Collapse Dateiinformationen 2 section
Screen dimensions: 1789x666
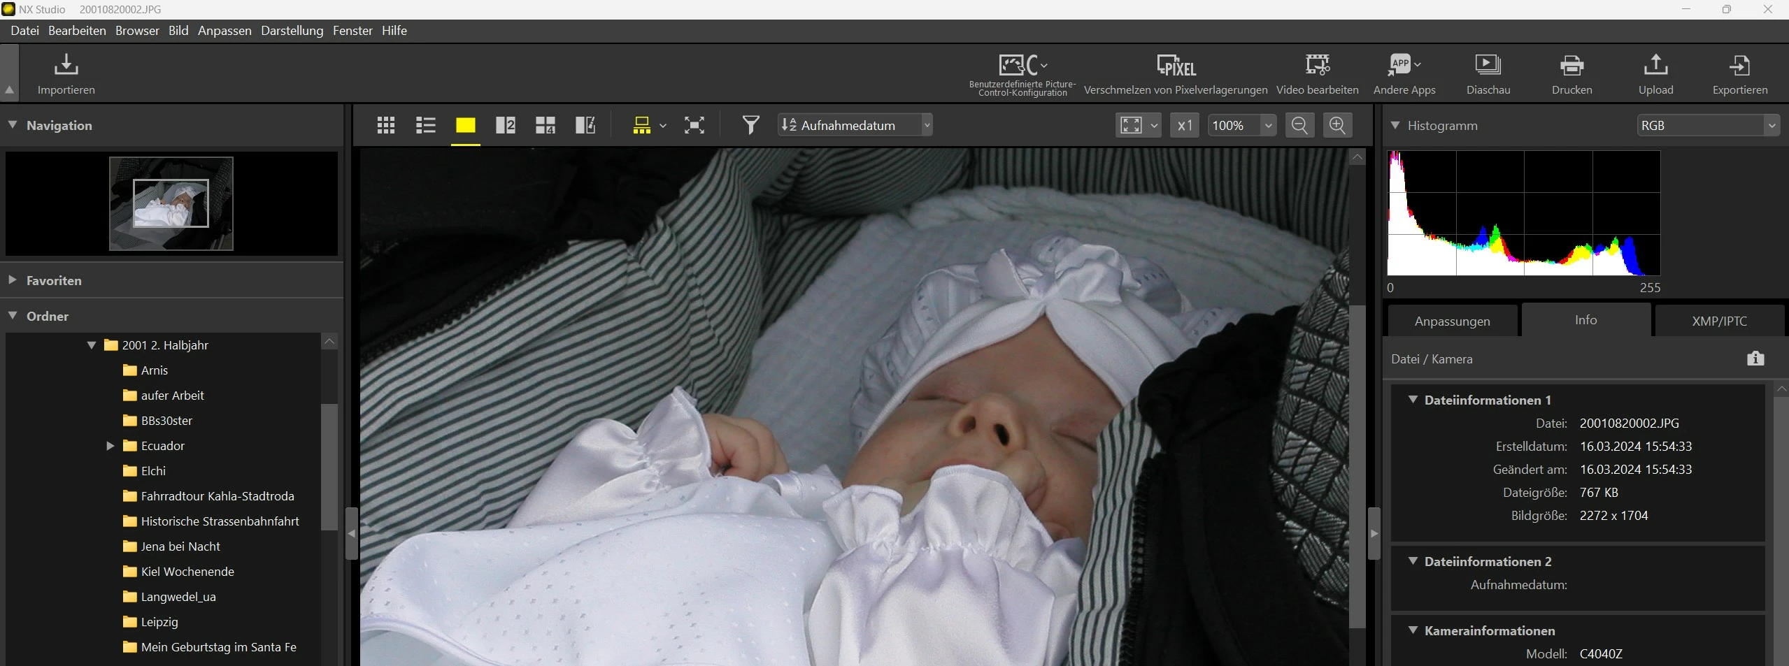pyautogui.click(x=1413, y=560)
